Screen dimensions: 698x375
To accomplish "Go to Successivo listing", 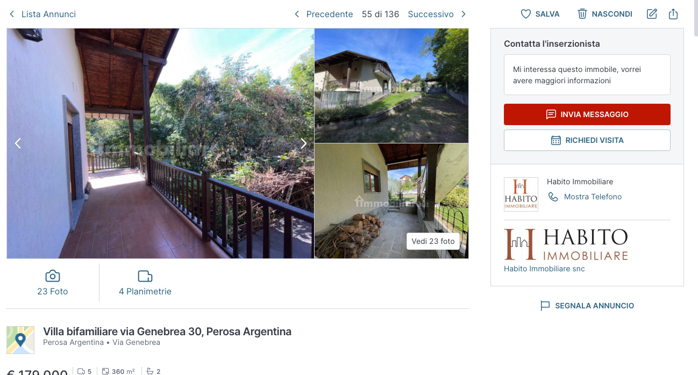I will click(x=437, y=15).
